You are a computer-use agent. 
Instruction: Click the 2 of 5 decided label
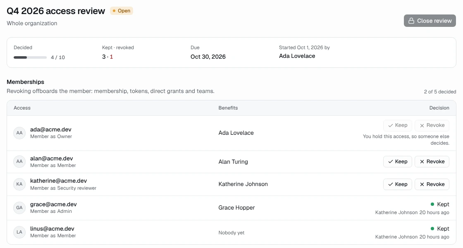pos(440,92)
